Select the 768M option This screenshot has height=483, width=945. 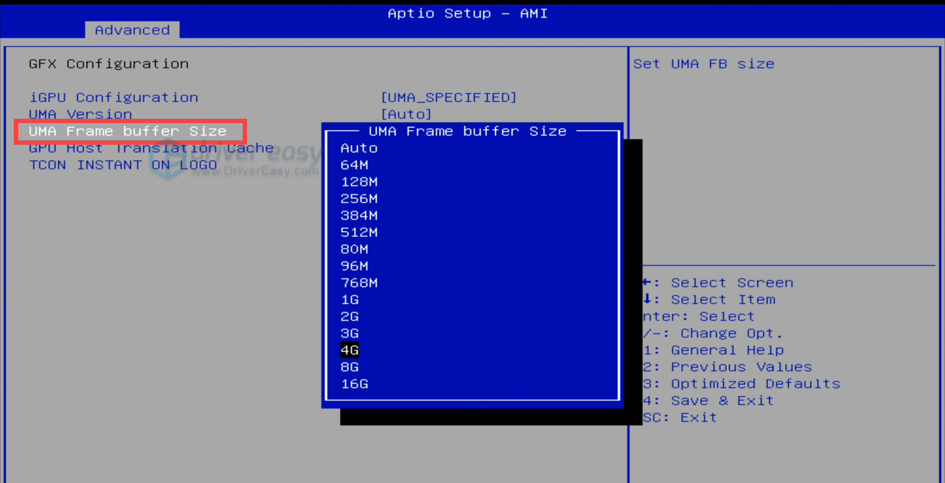point(359,283)
